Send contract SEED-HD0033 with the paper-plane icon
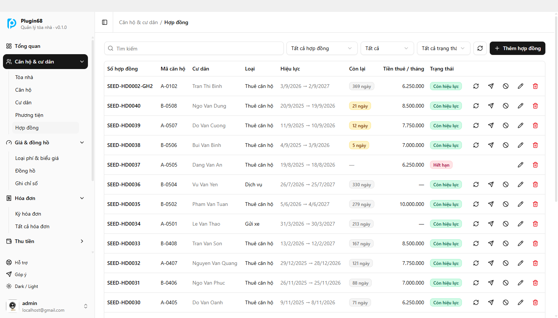The height and width of the screenshot is (318, 558). click(x=491, y=243)
